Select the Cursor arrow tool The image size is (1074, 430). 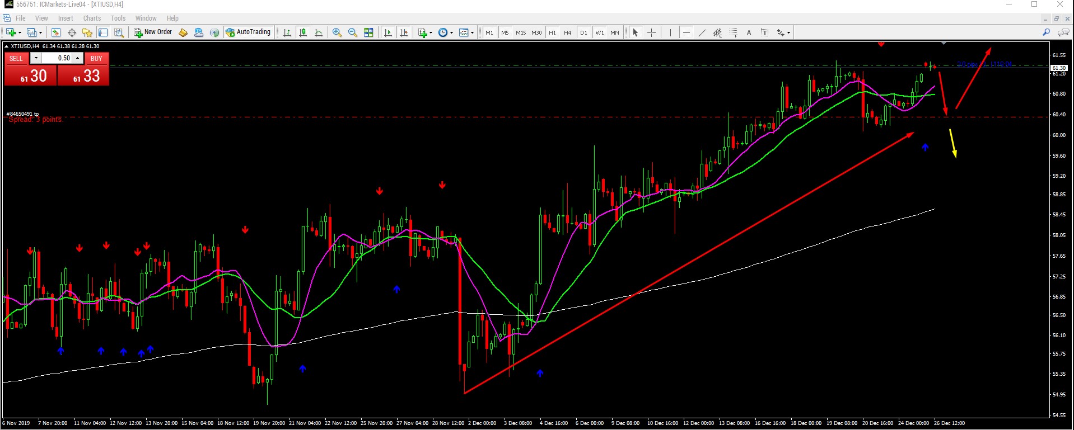point(635,32)
